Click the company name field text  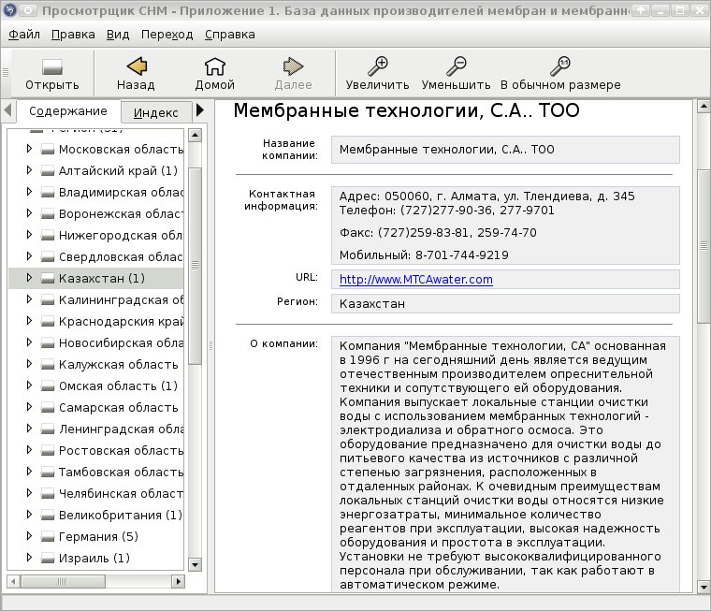pyautogui.click(x=446, y=150)
